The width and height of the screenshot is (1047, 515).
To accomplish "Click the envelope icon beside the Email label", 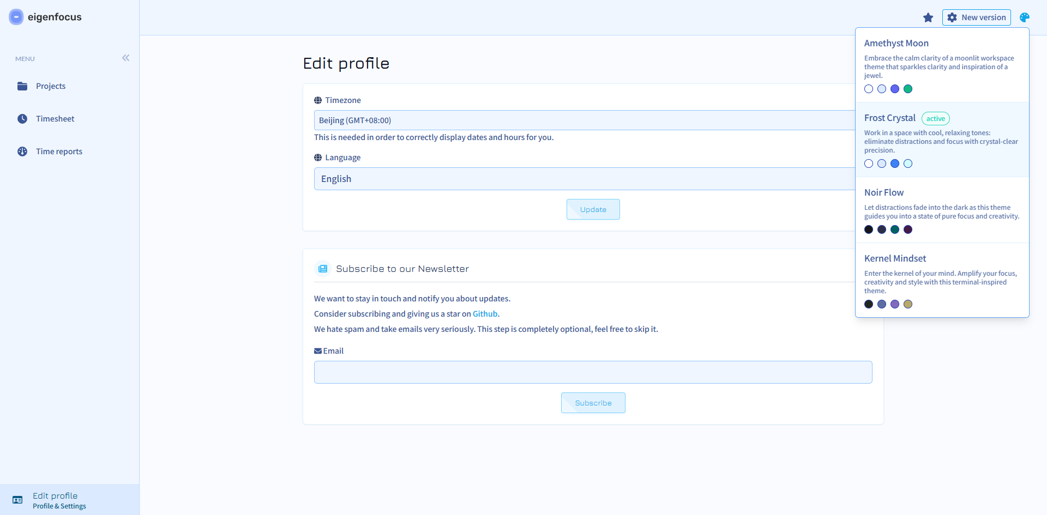I will [x=318, y=351].
